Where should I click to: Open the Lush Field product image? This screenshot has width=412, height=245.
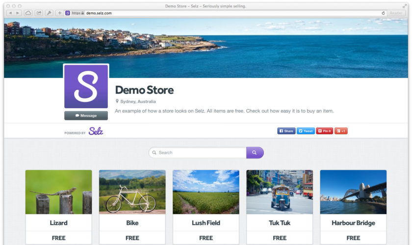206,192
